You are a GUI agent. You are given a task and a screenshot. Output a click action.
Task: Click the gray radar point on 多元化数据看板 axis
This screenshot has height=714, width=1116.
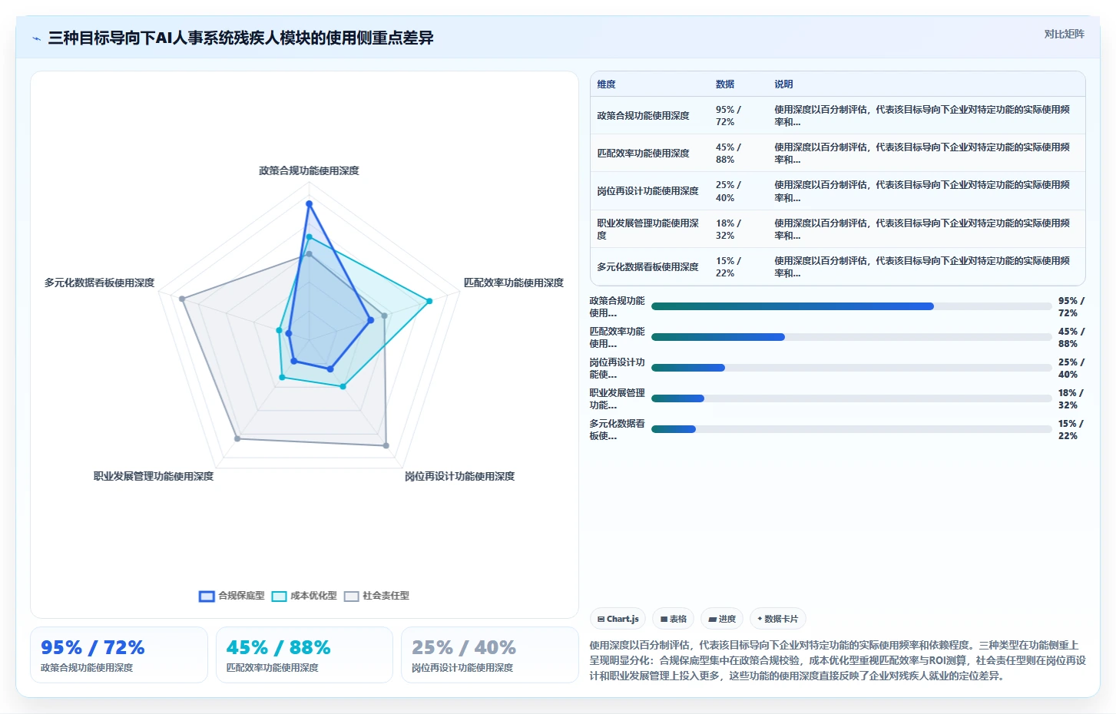pyautogui.click(x=182, y=299)
